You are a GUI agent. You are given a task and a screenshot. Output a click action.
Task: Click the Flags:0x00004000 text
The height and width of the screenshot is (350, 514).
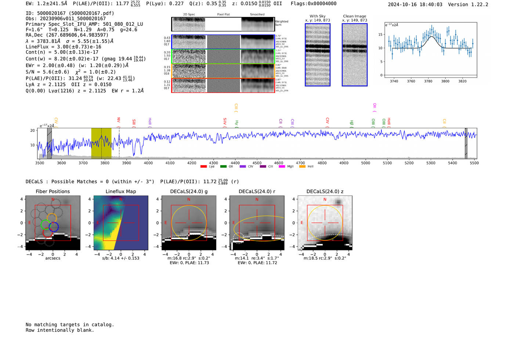pos(314,4)
